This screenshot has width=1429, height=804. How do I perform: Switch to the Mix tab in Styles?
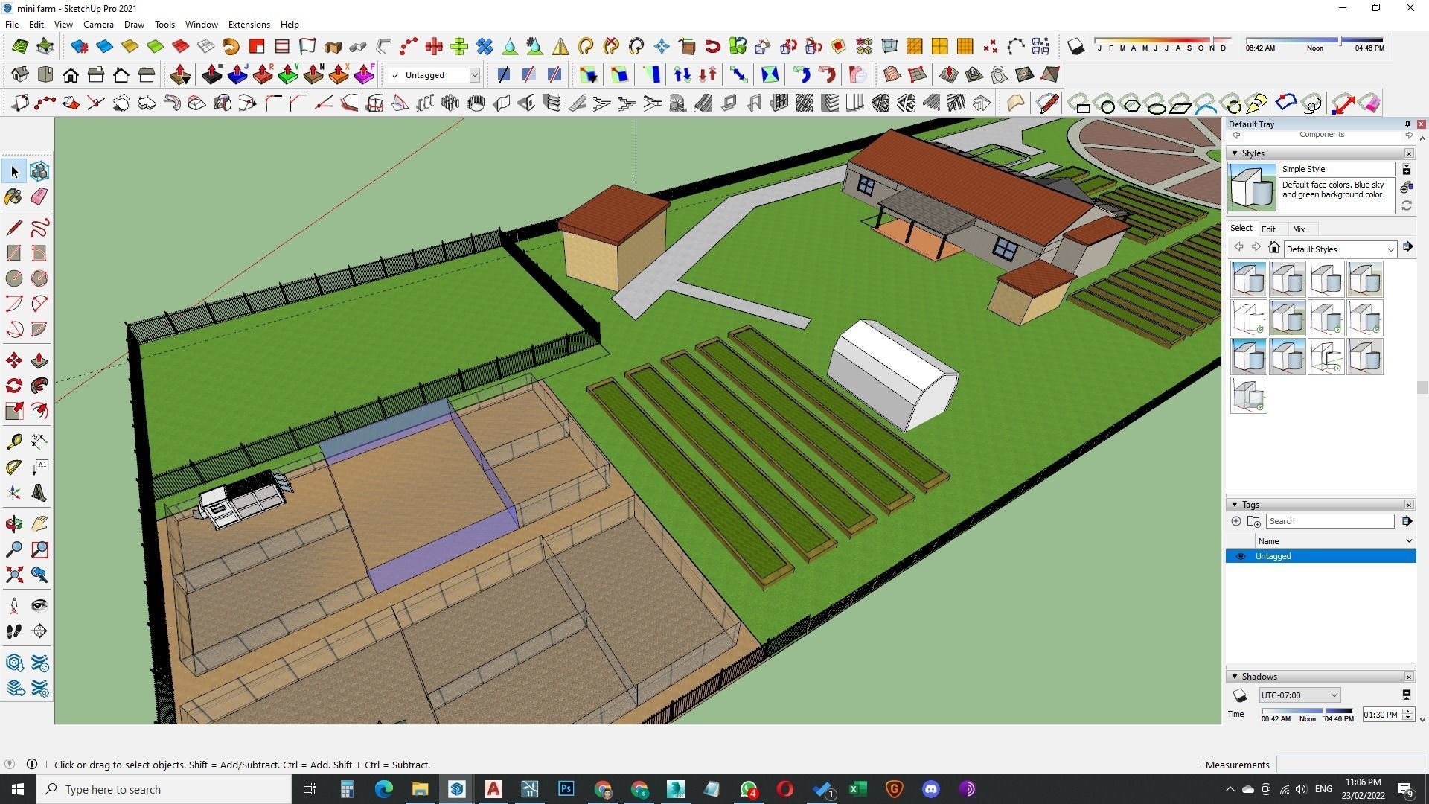pyautogui.click(x=1299, y=229)
